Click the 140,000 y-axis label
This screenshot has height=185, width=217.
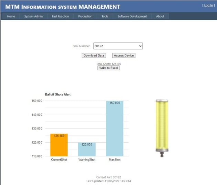(x=37, y=115)
